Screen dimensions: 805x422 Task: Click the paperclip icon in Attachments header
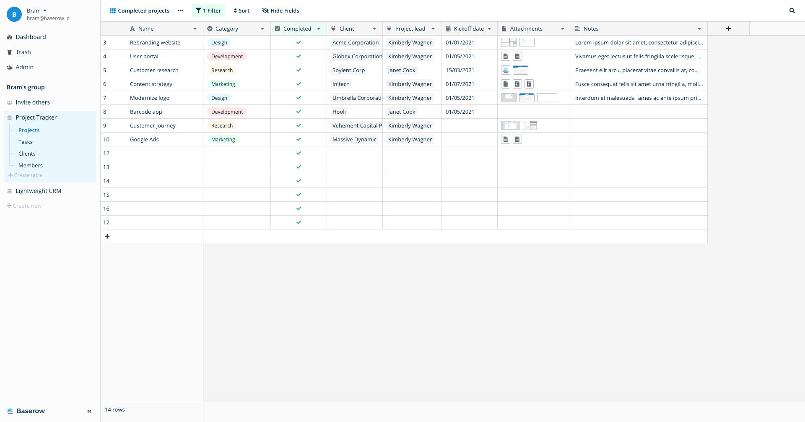[x=503, y=28]
